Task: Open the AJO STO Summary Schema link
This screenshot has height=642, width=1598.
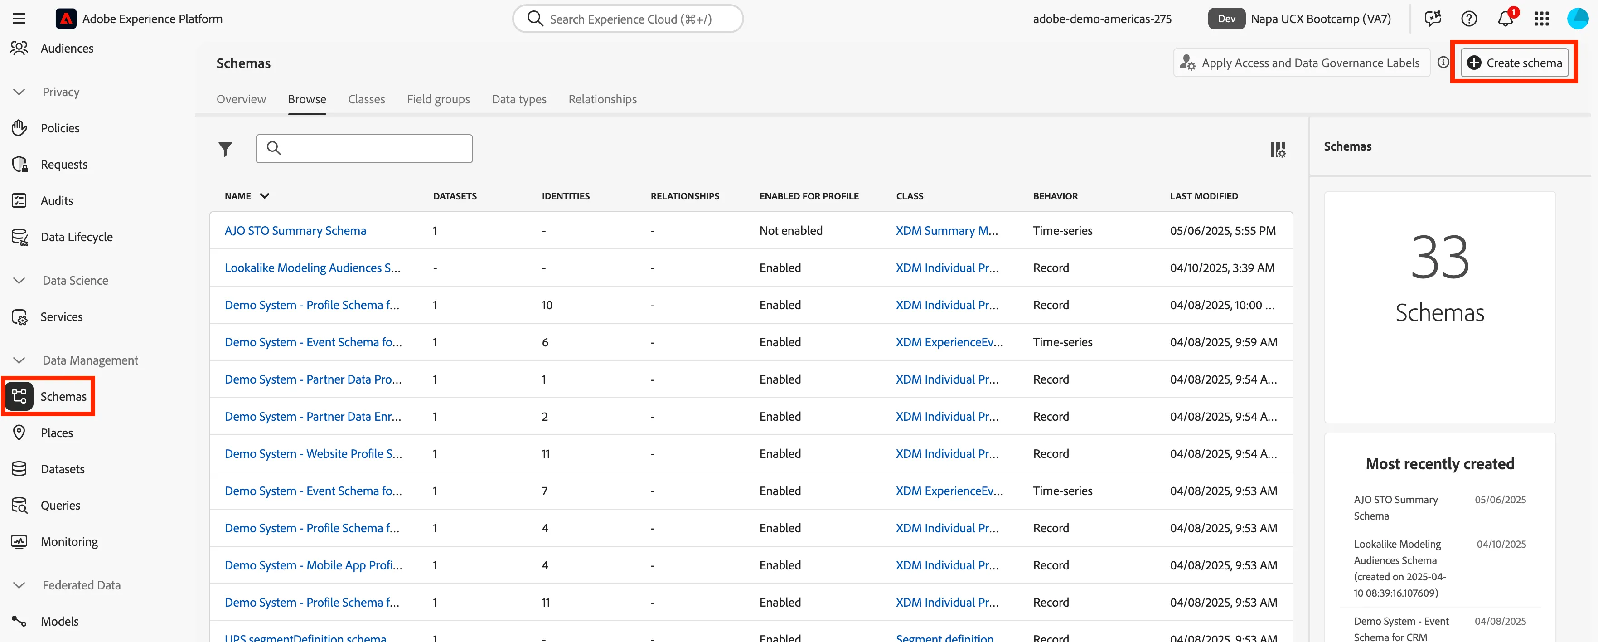Action: point(295,231)
